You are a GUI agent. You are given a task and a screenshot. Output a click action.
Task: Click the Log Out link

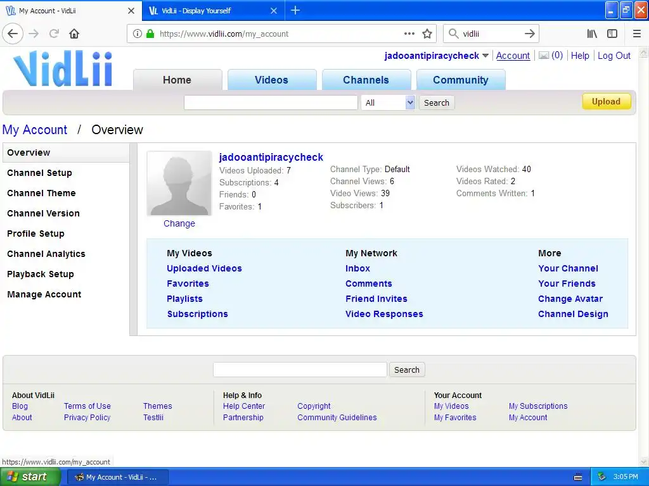[x=614, y=56]
